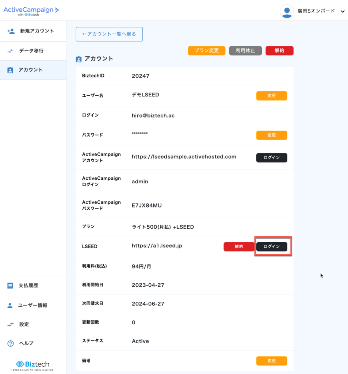
Task: Click the account badge icon in sidebar
Action: point(10,70)
